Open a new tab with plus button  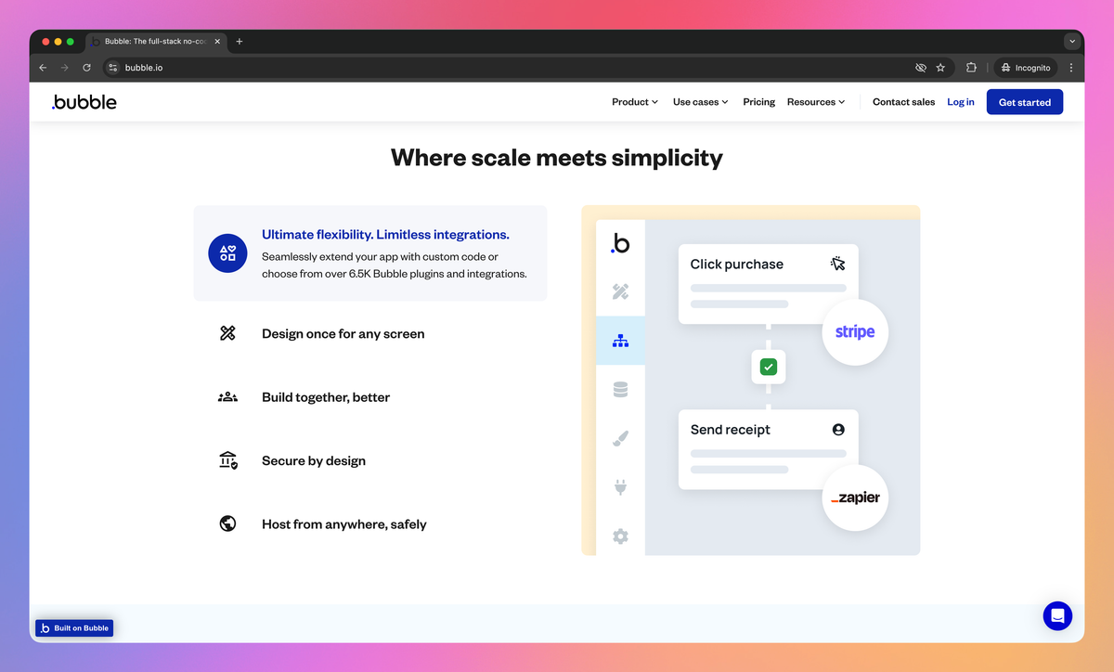pos(240,42)
